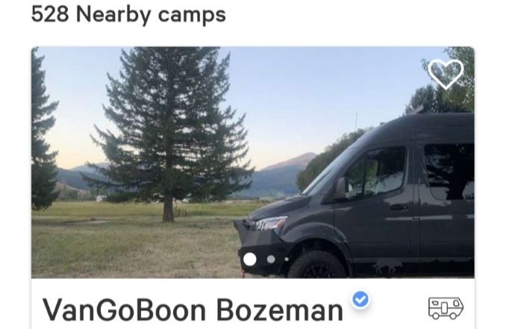Click the 528 Nearby camps heading
The image size is (506, 329).
click(128, 14)
